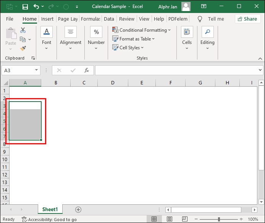Click the Tell me lightbulb icon
This screenshot has height=223, width=265.
pyautogui.click(x=200, y=19)
